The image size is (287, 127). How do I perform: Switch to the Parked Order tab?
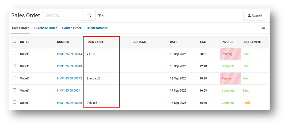click(x=72, y=28)
